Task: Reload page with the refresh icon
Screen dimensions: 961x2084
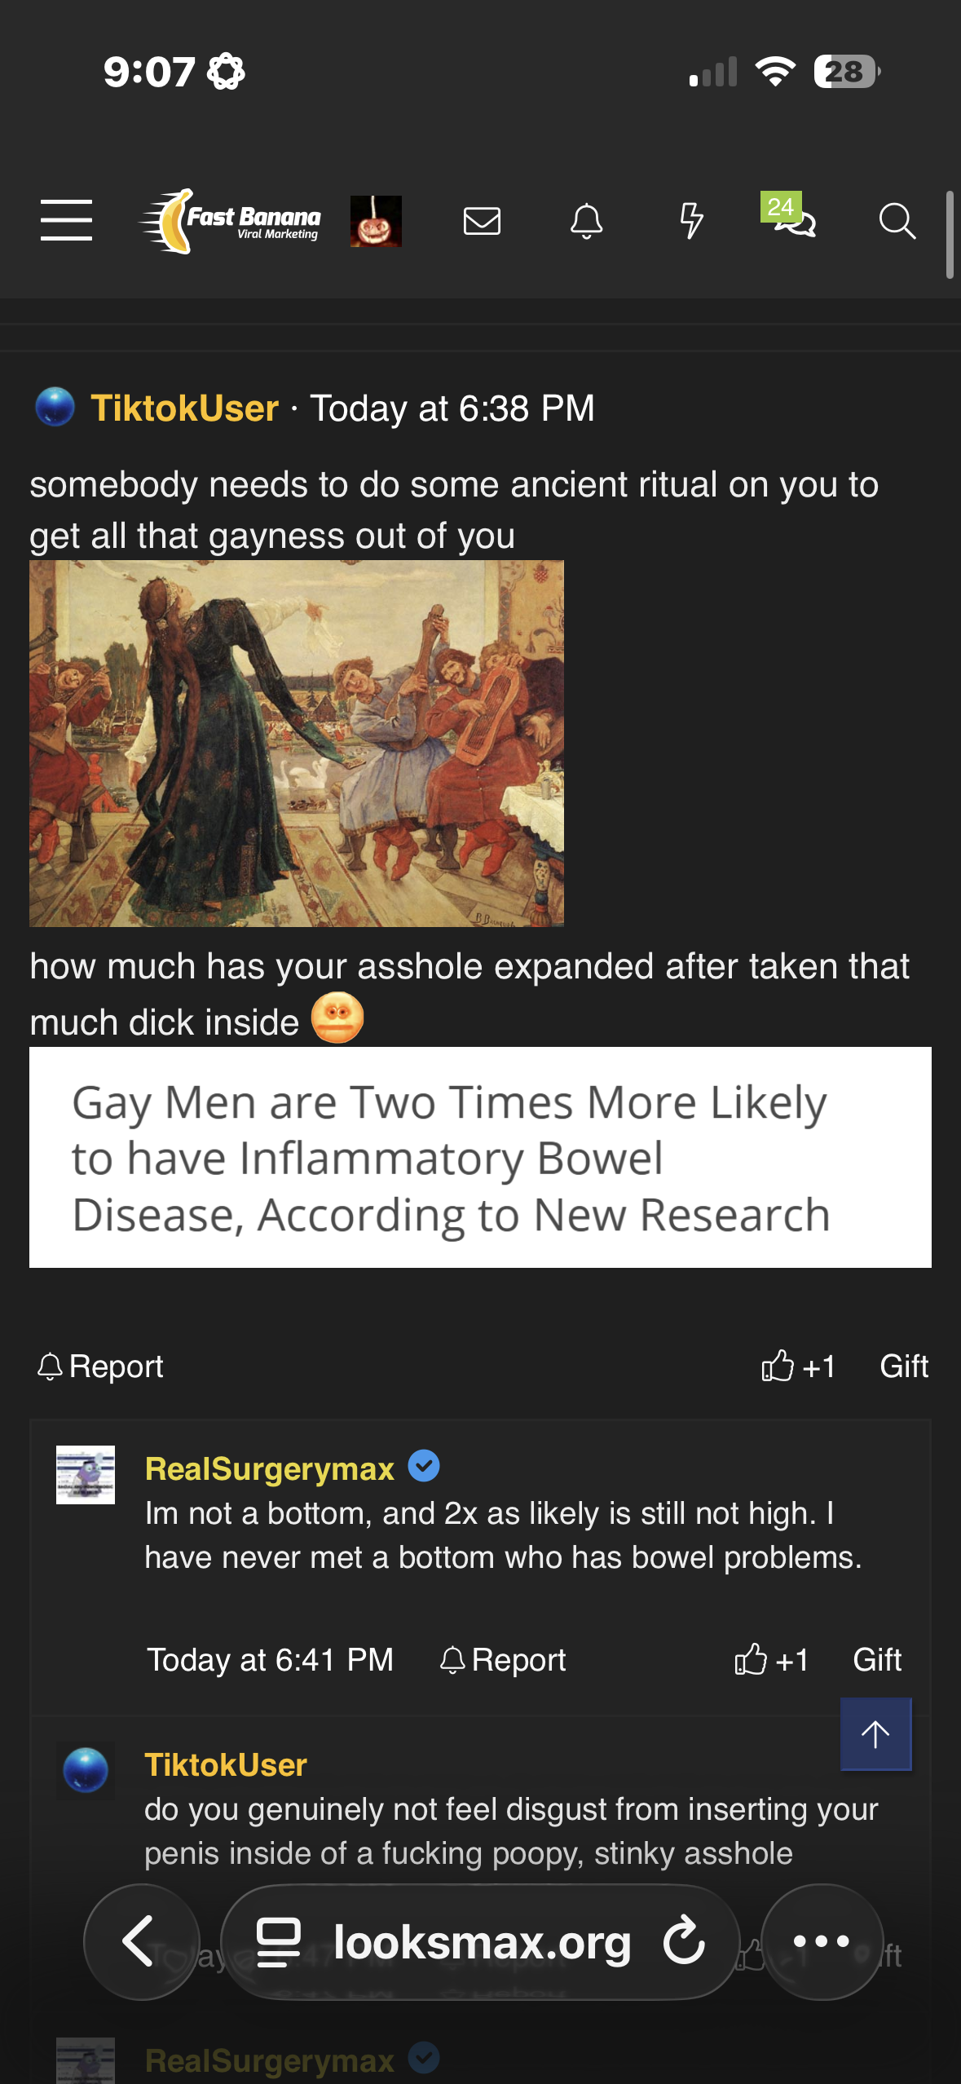Action: [683, 1941]
